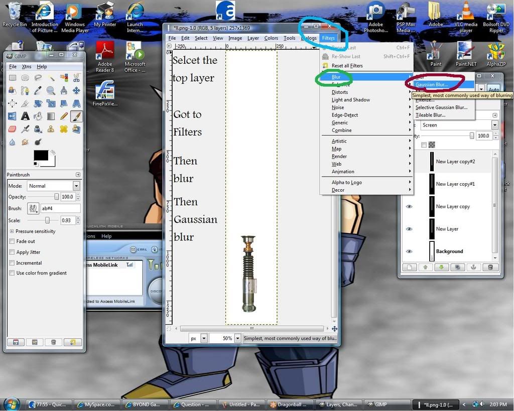This screenshot has width=514, height=411.
Task: Hide the New Layer copy via eye icon
Action: [409, 206]
